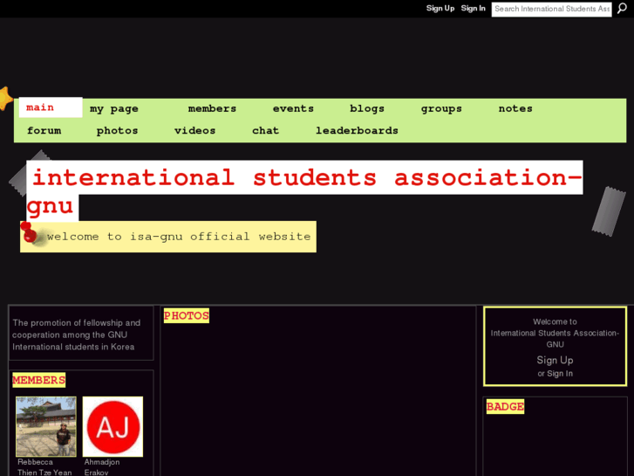Click the Ahmadjon Erakov name link
Viewport: 634px width, 476px height.
[x=102, y=467]
